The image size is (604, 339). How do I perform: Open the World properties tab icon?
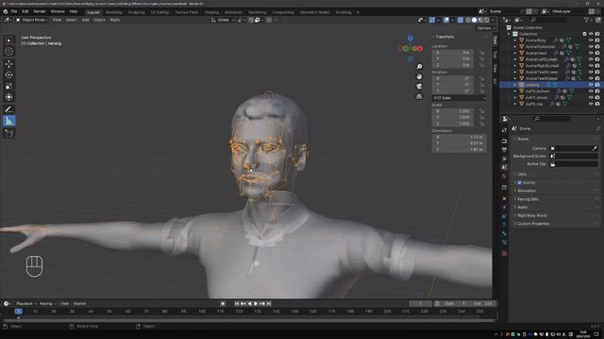tap(504, 176)
